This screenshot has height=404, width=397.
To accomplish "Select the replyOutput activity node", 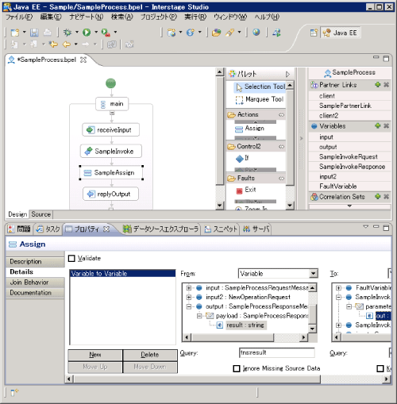I will [110, 194].
